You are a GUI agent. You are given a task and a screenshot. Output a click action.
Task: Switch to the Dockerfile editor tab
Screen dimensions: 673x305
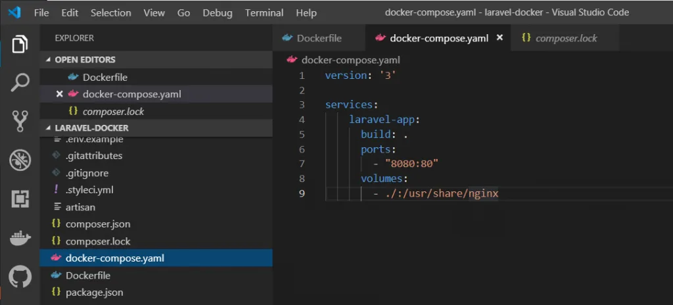[319, 38]
